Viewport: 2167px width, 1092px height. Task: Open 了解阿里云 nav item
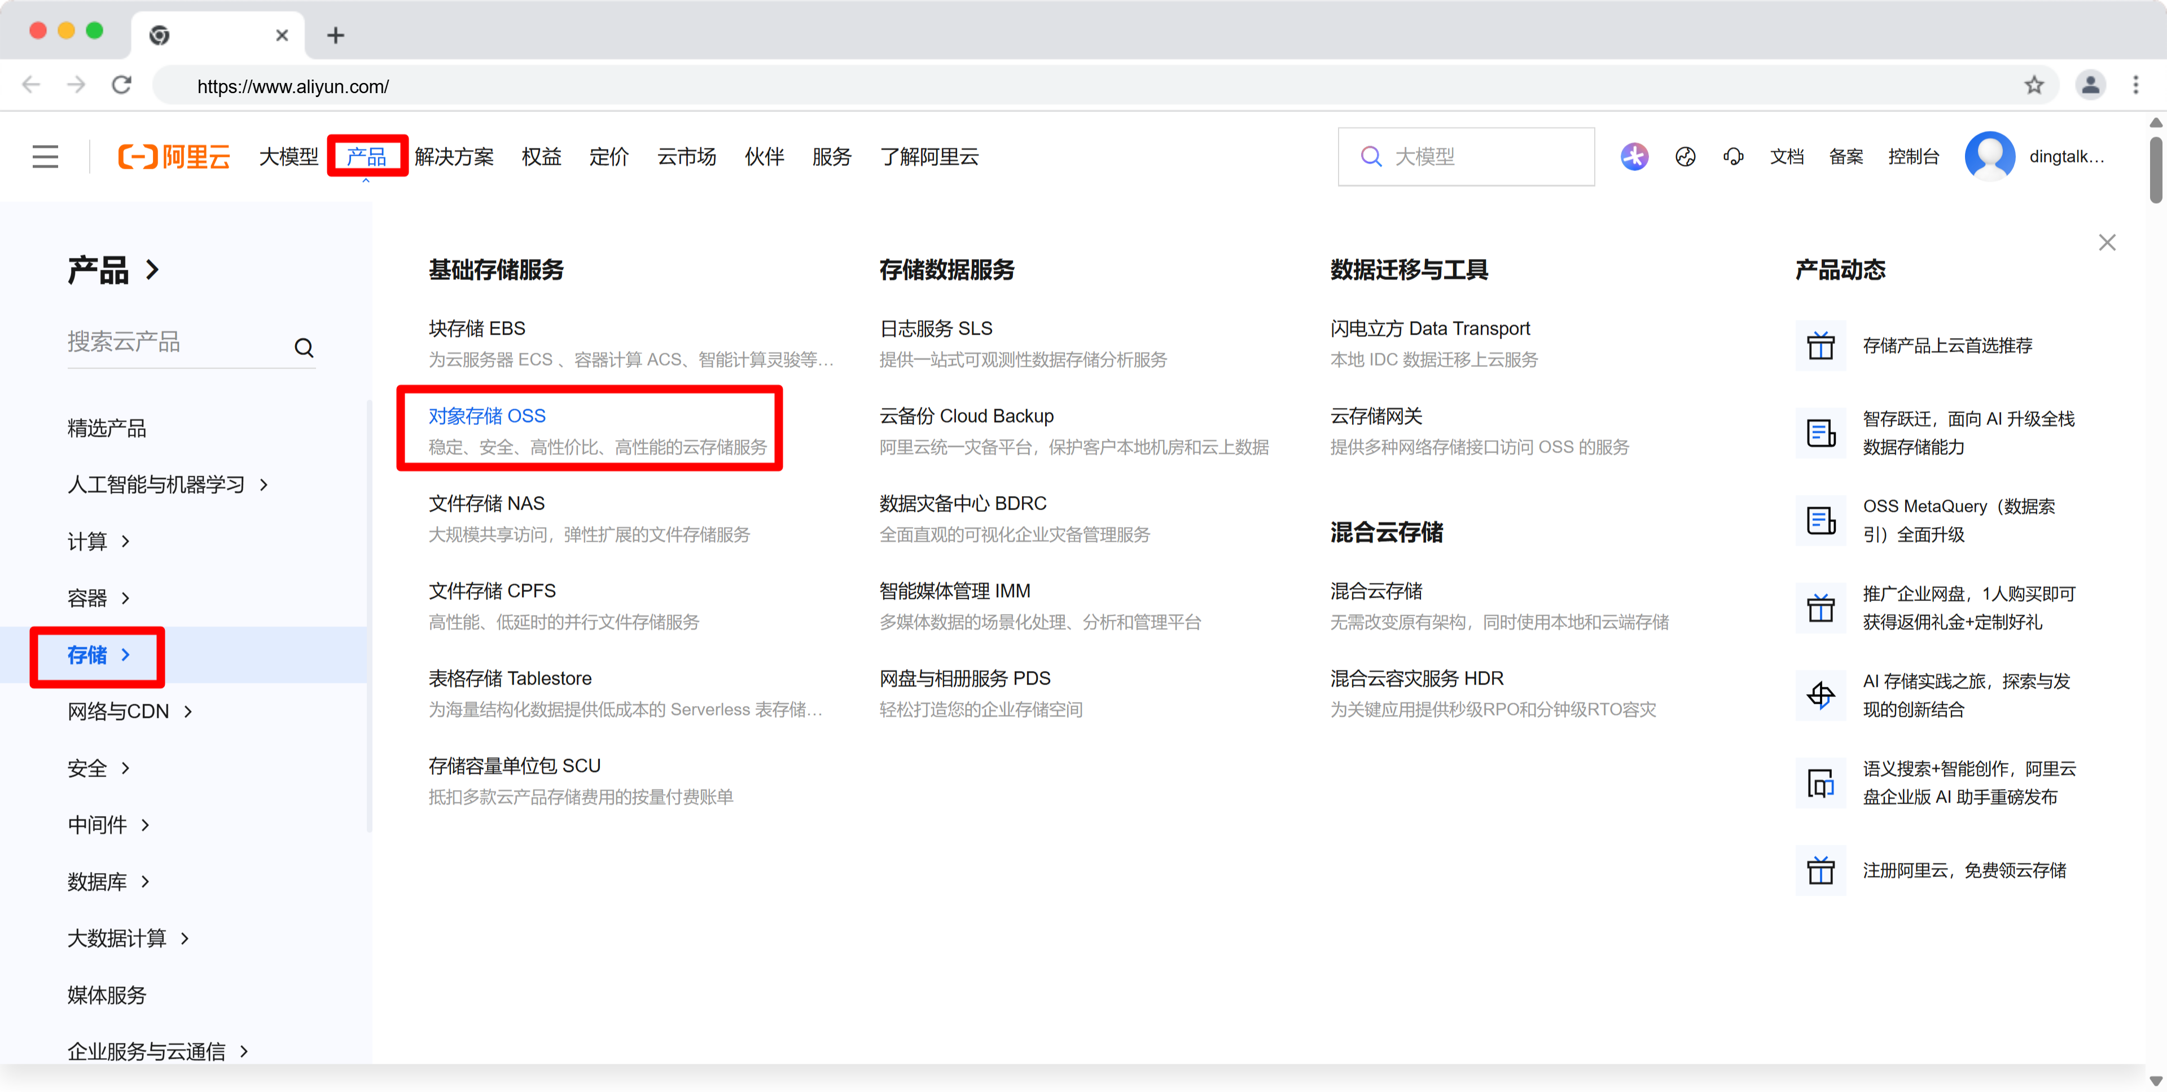coord(929,156)
